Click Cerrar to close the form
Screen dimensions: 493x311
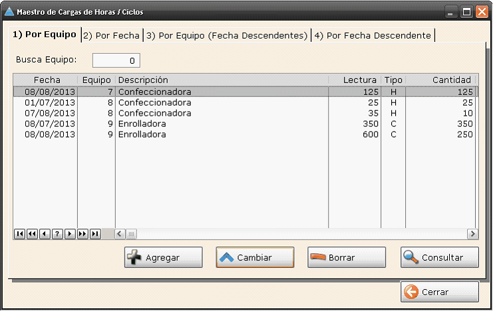(440, 292)
